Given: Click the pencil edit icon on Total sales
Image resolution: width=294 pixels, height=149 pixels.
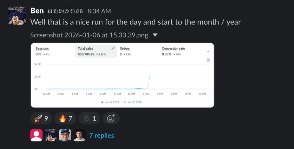Looking at the screenshot, I should coord(113,49).
